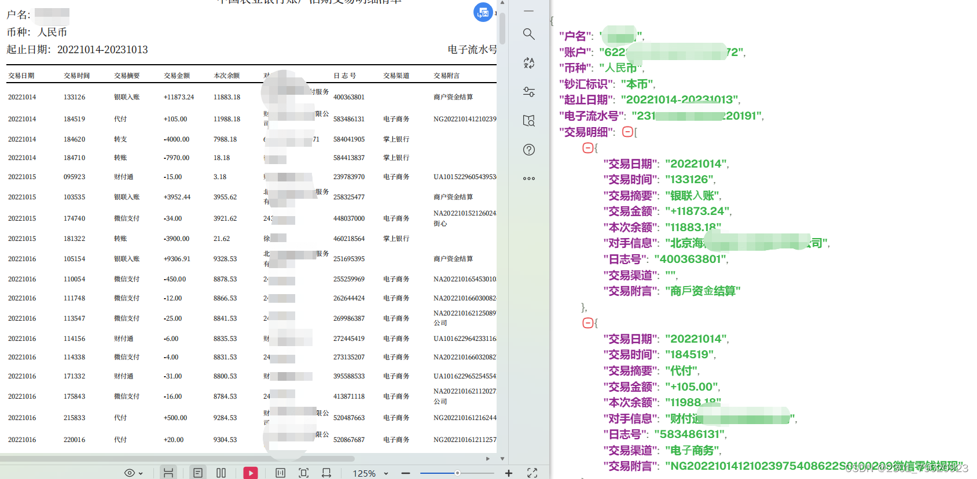This screenshot has width=977, height=479.
Task: Enter fullscreen with the expand arrows icon
Action: pos(532,473)
